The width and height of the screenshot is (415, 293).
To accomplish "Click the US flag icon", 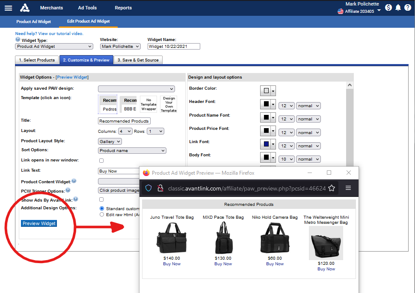I will [x=341, y=12].
